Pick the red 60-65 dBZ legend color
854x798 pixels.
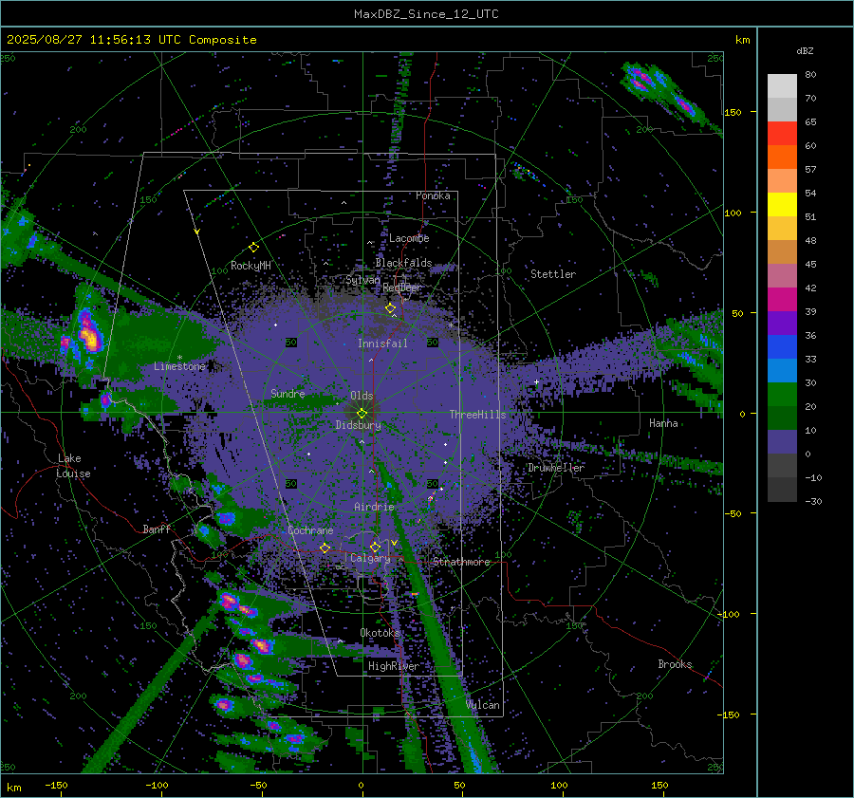pyautogui.click(x=782, y=134)
